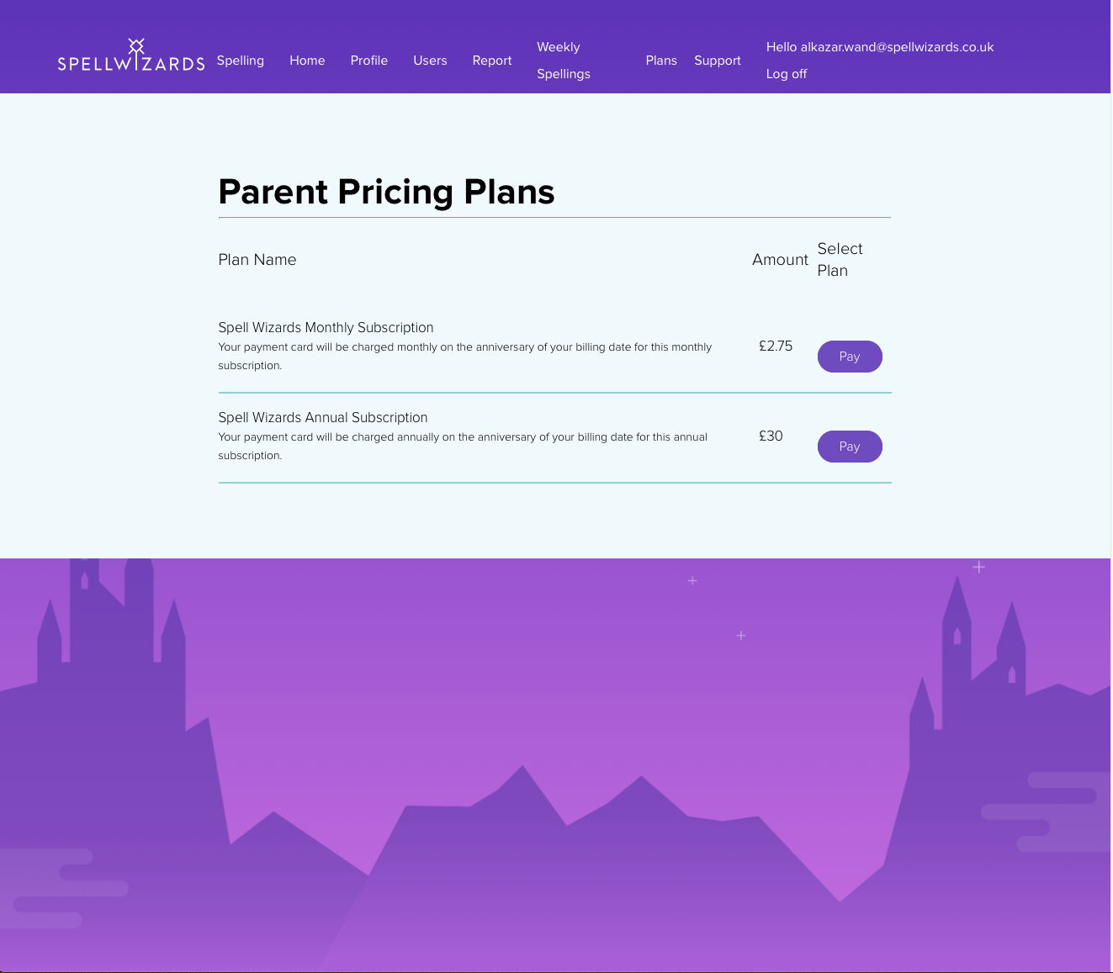Open the Support page

tap(718, 61)
